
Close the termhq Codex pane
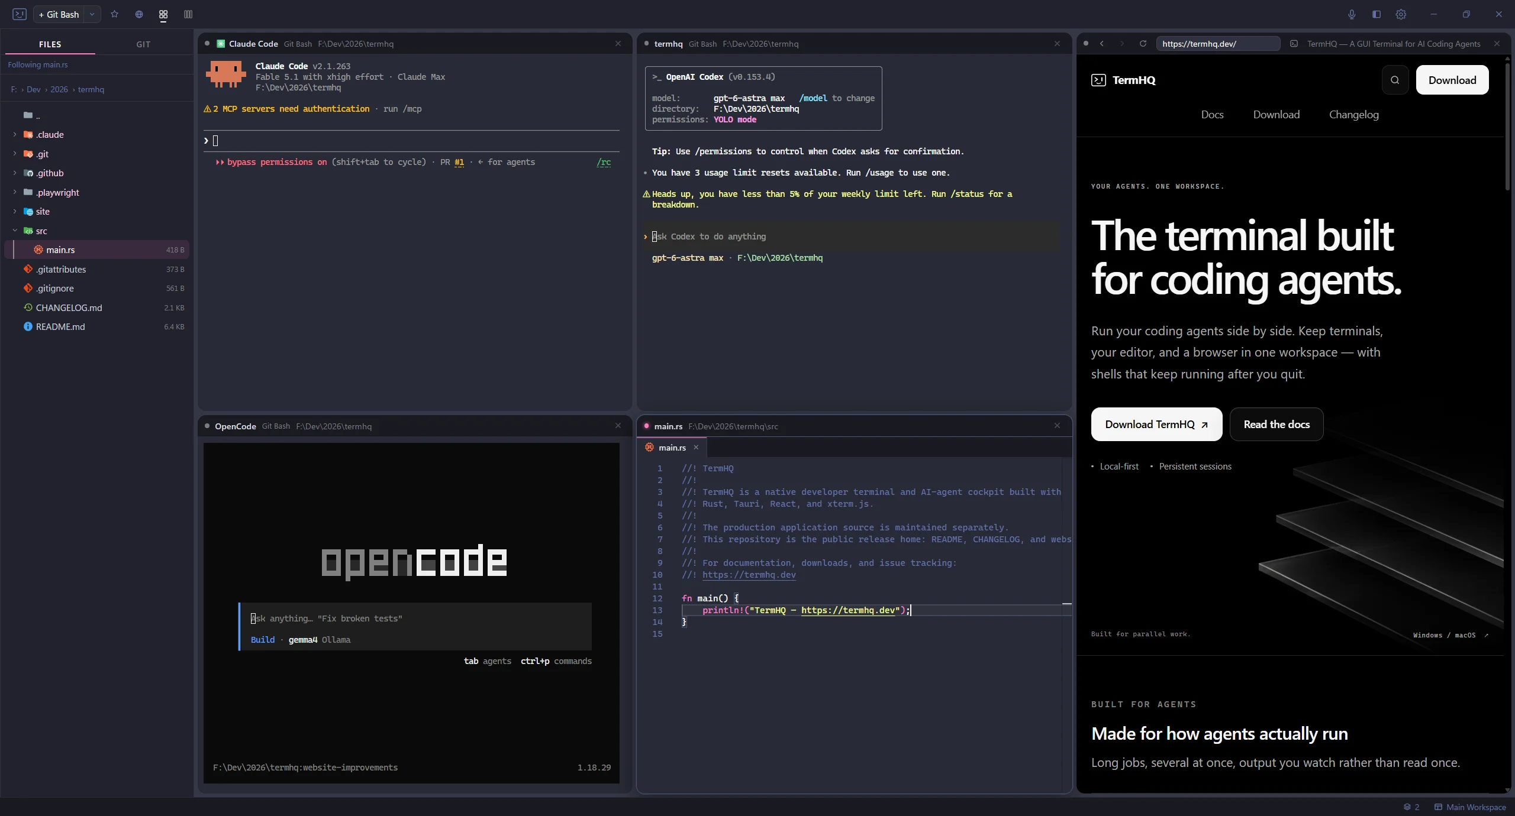(1057, 44)
